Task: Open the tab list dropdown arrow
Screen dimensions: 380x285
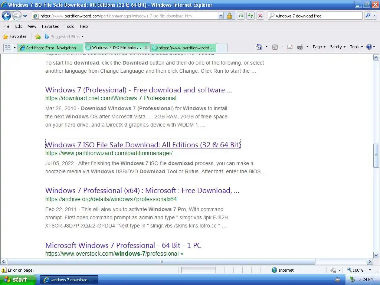Action: tap(14, 48)
